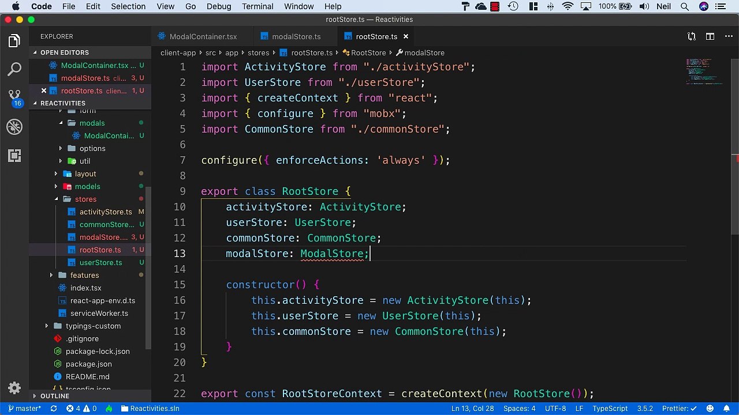Close rootStore.ts in Open Editors

43,91
